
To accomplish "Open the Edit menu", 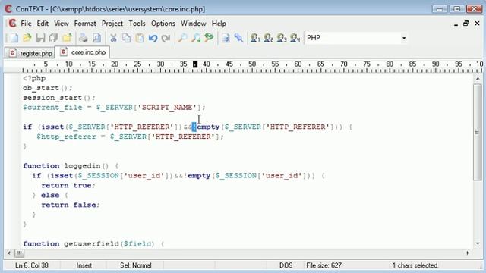I will tap(43, 24).
